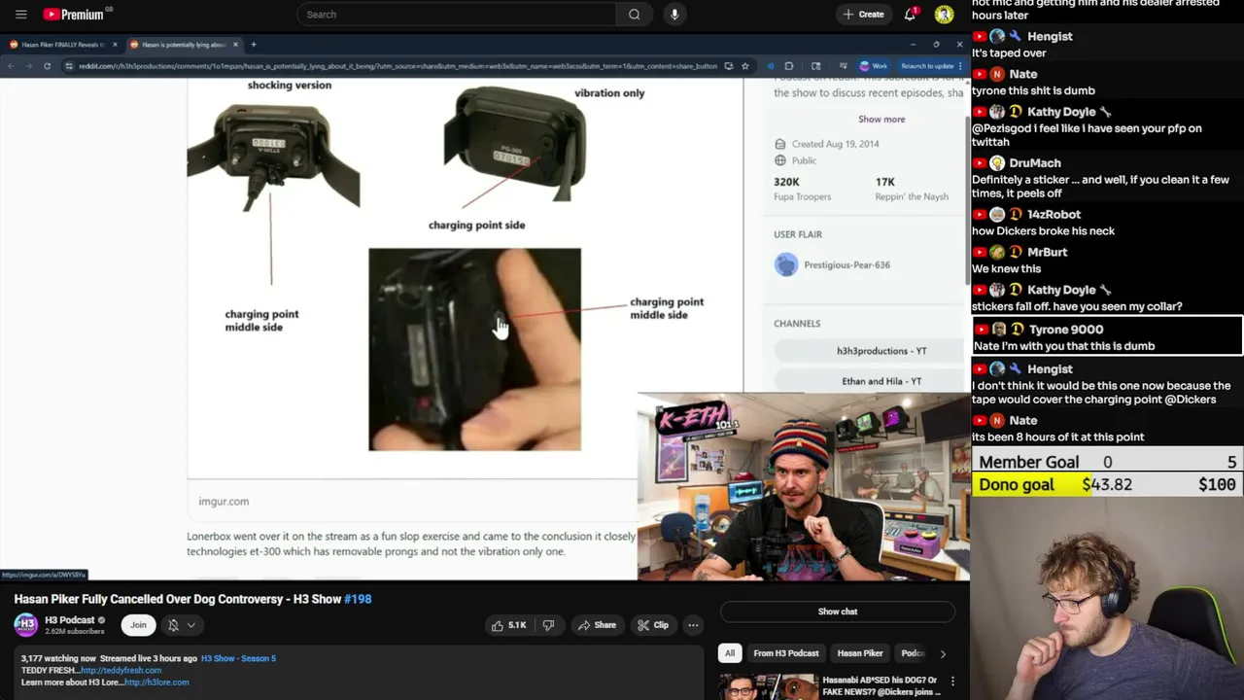The width and height of the screenshot is (1244, 700).
Task: Focus the YouTube search field
Action: (456, 15)
